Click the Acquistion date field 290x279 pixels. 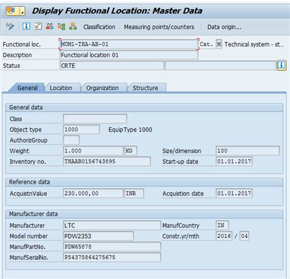[234, 193]
